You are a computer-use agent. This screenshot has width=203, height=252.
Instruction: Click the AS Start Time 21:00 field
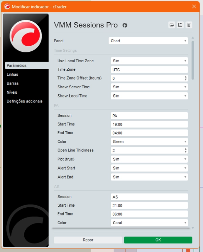tap(149, 206)
